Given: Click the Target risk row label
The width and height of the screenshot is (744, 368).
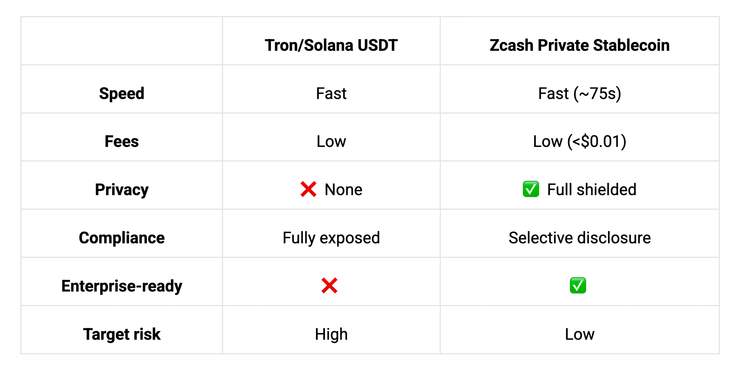Looking at the screenshot, I should coord(122,334).
